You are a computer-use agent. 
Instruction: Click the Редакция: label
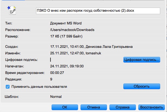coord(14,79)
